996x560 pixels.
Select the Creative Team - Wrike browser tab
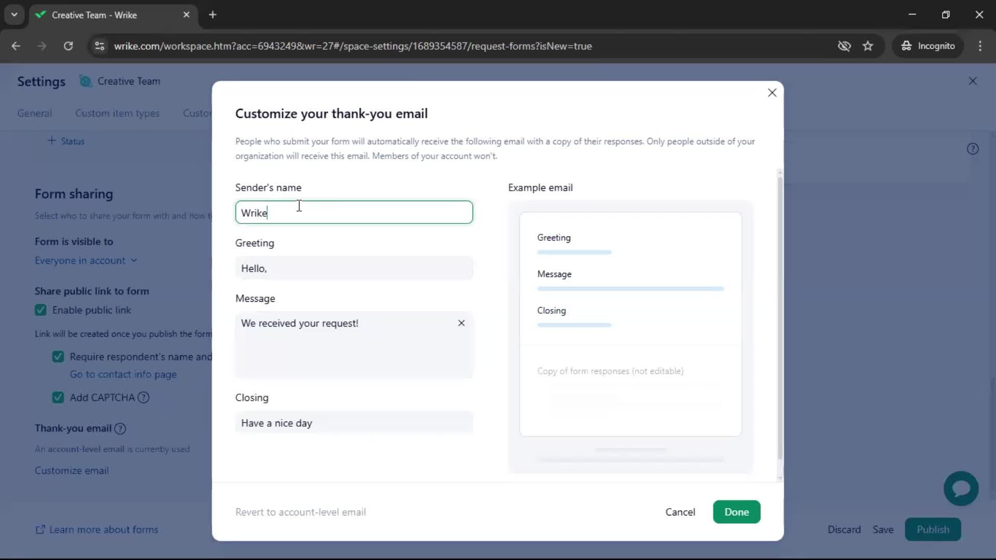click(x=113, y=15)
